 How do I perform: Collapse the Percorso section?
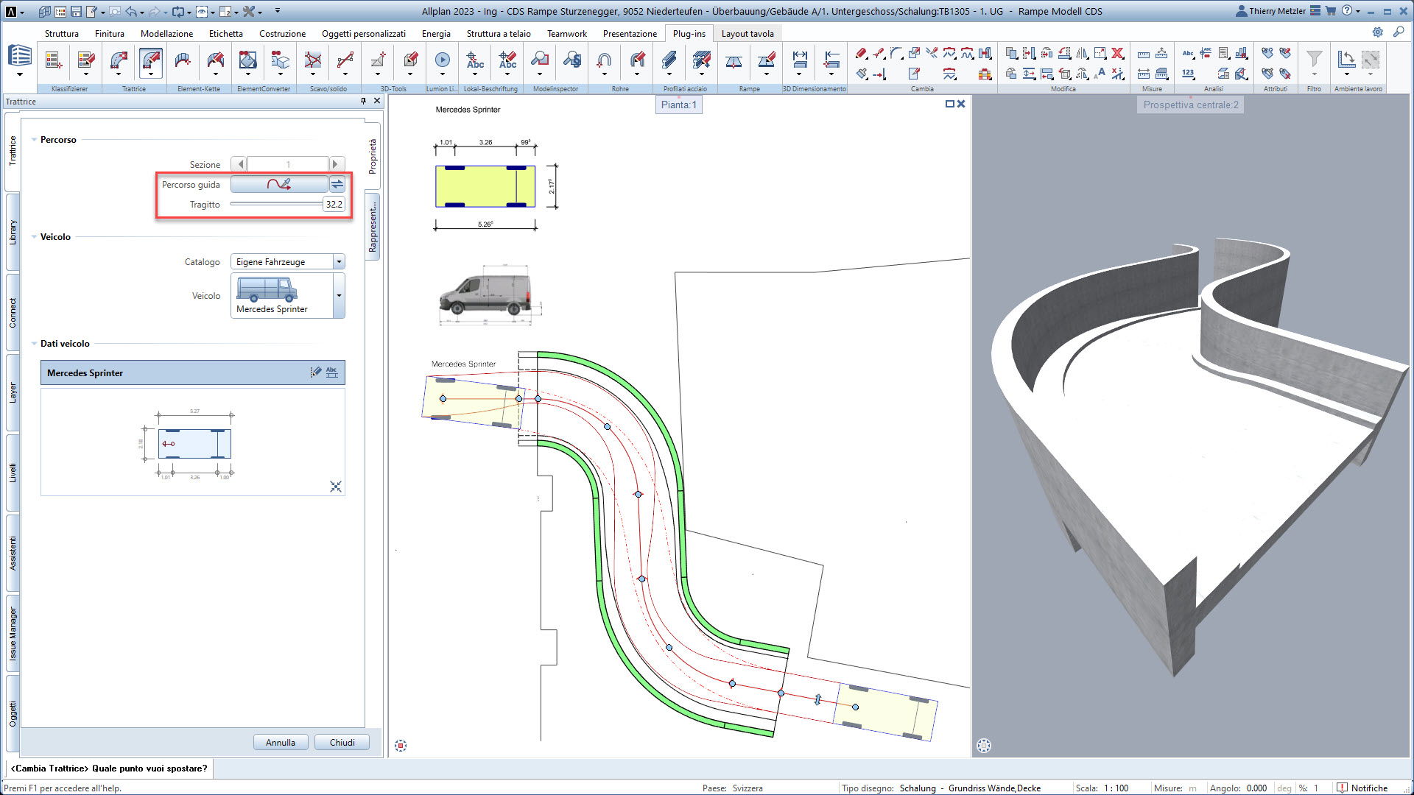pos(34,140)
